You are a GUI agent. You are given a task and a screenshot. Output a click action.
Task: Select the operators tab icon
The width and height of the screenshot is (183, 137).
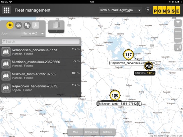(x=35, y=25)
